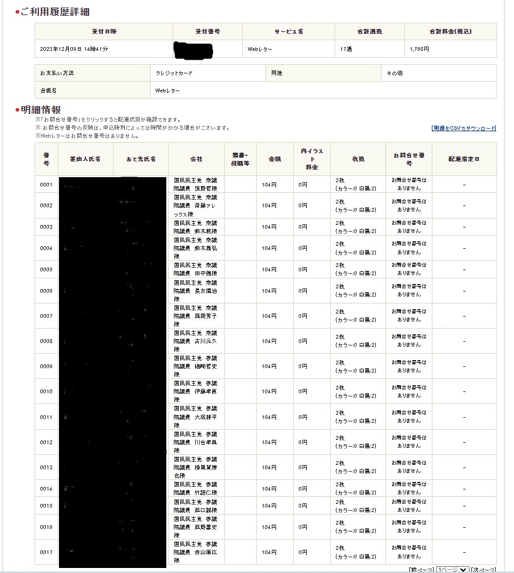Click the 枚数 cell in row 0004
The width and height of the screenshot is (514, 573).
point(356,248)
